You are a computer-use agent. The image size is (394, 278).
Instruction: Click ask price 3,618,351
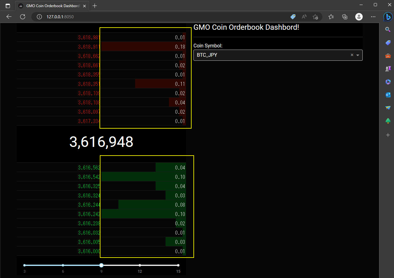click(x=89, y=84)
